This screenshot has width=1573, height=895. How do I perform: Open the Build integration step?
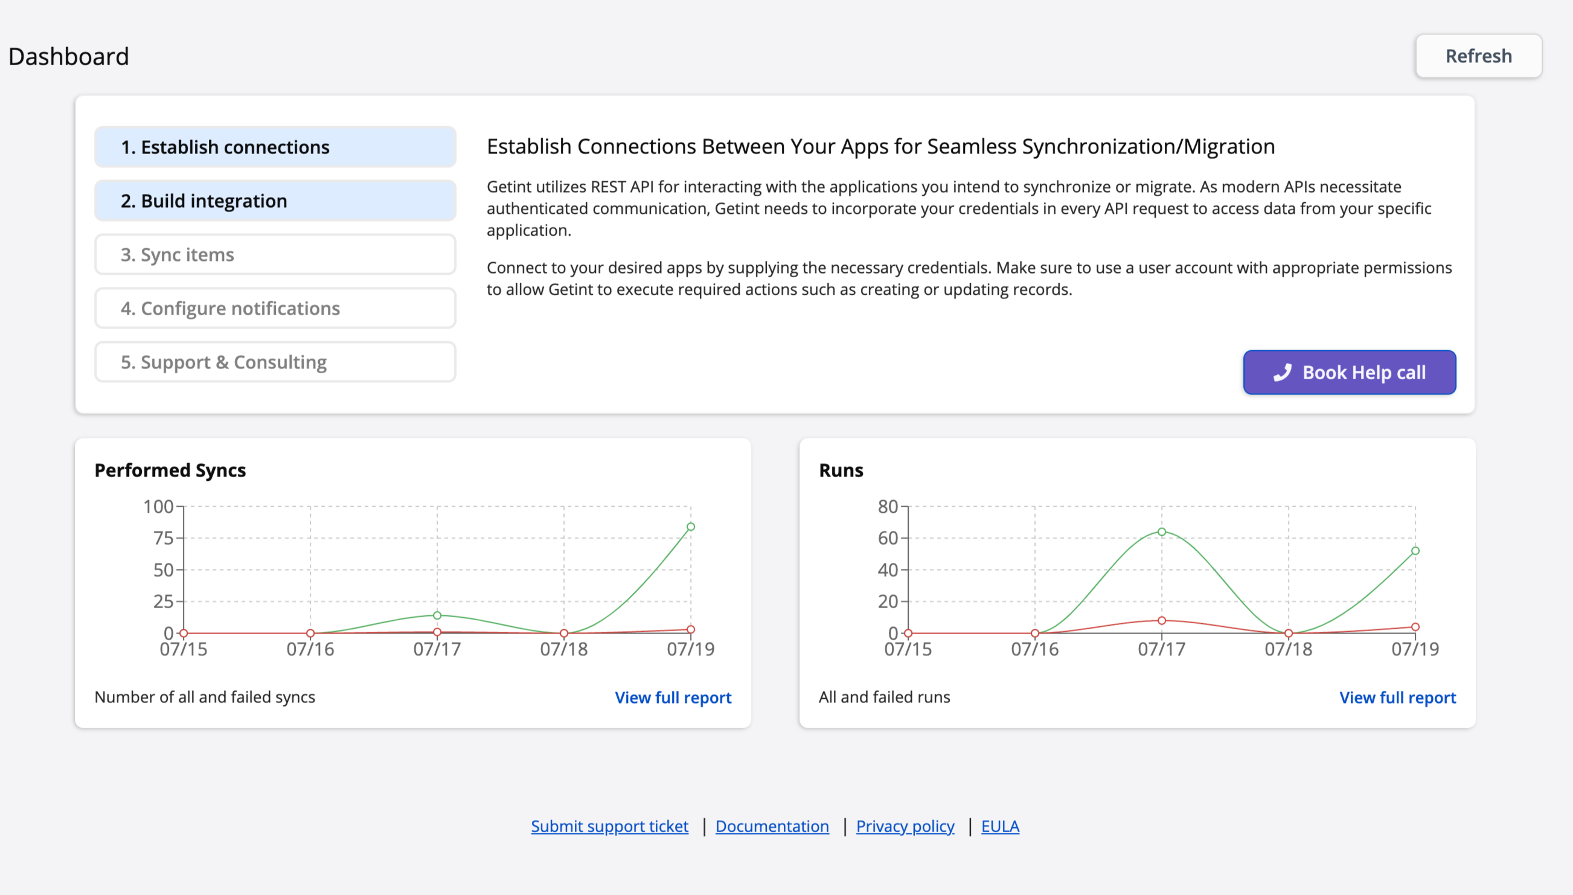[275, 201]
